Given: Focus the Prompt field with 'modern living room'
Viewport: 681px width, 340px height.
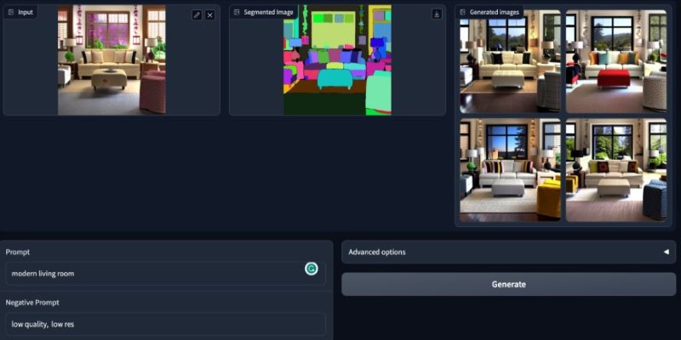Looking at the screenshot, I should click(165, 274).
